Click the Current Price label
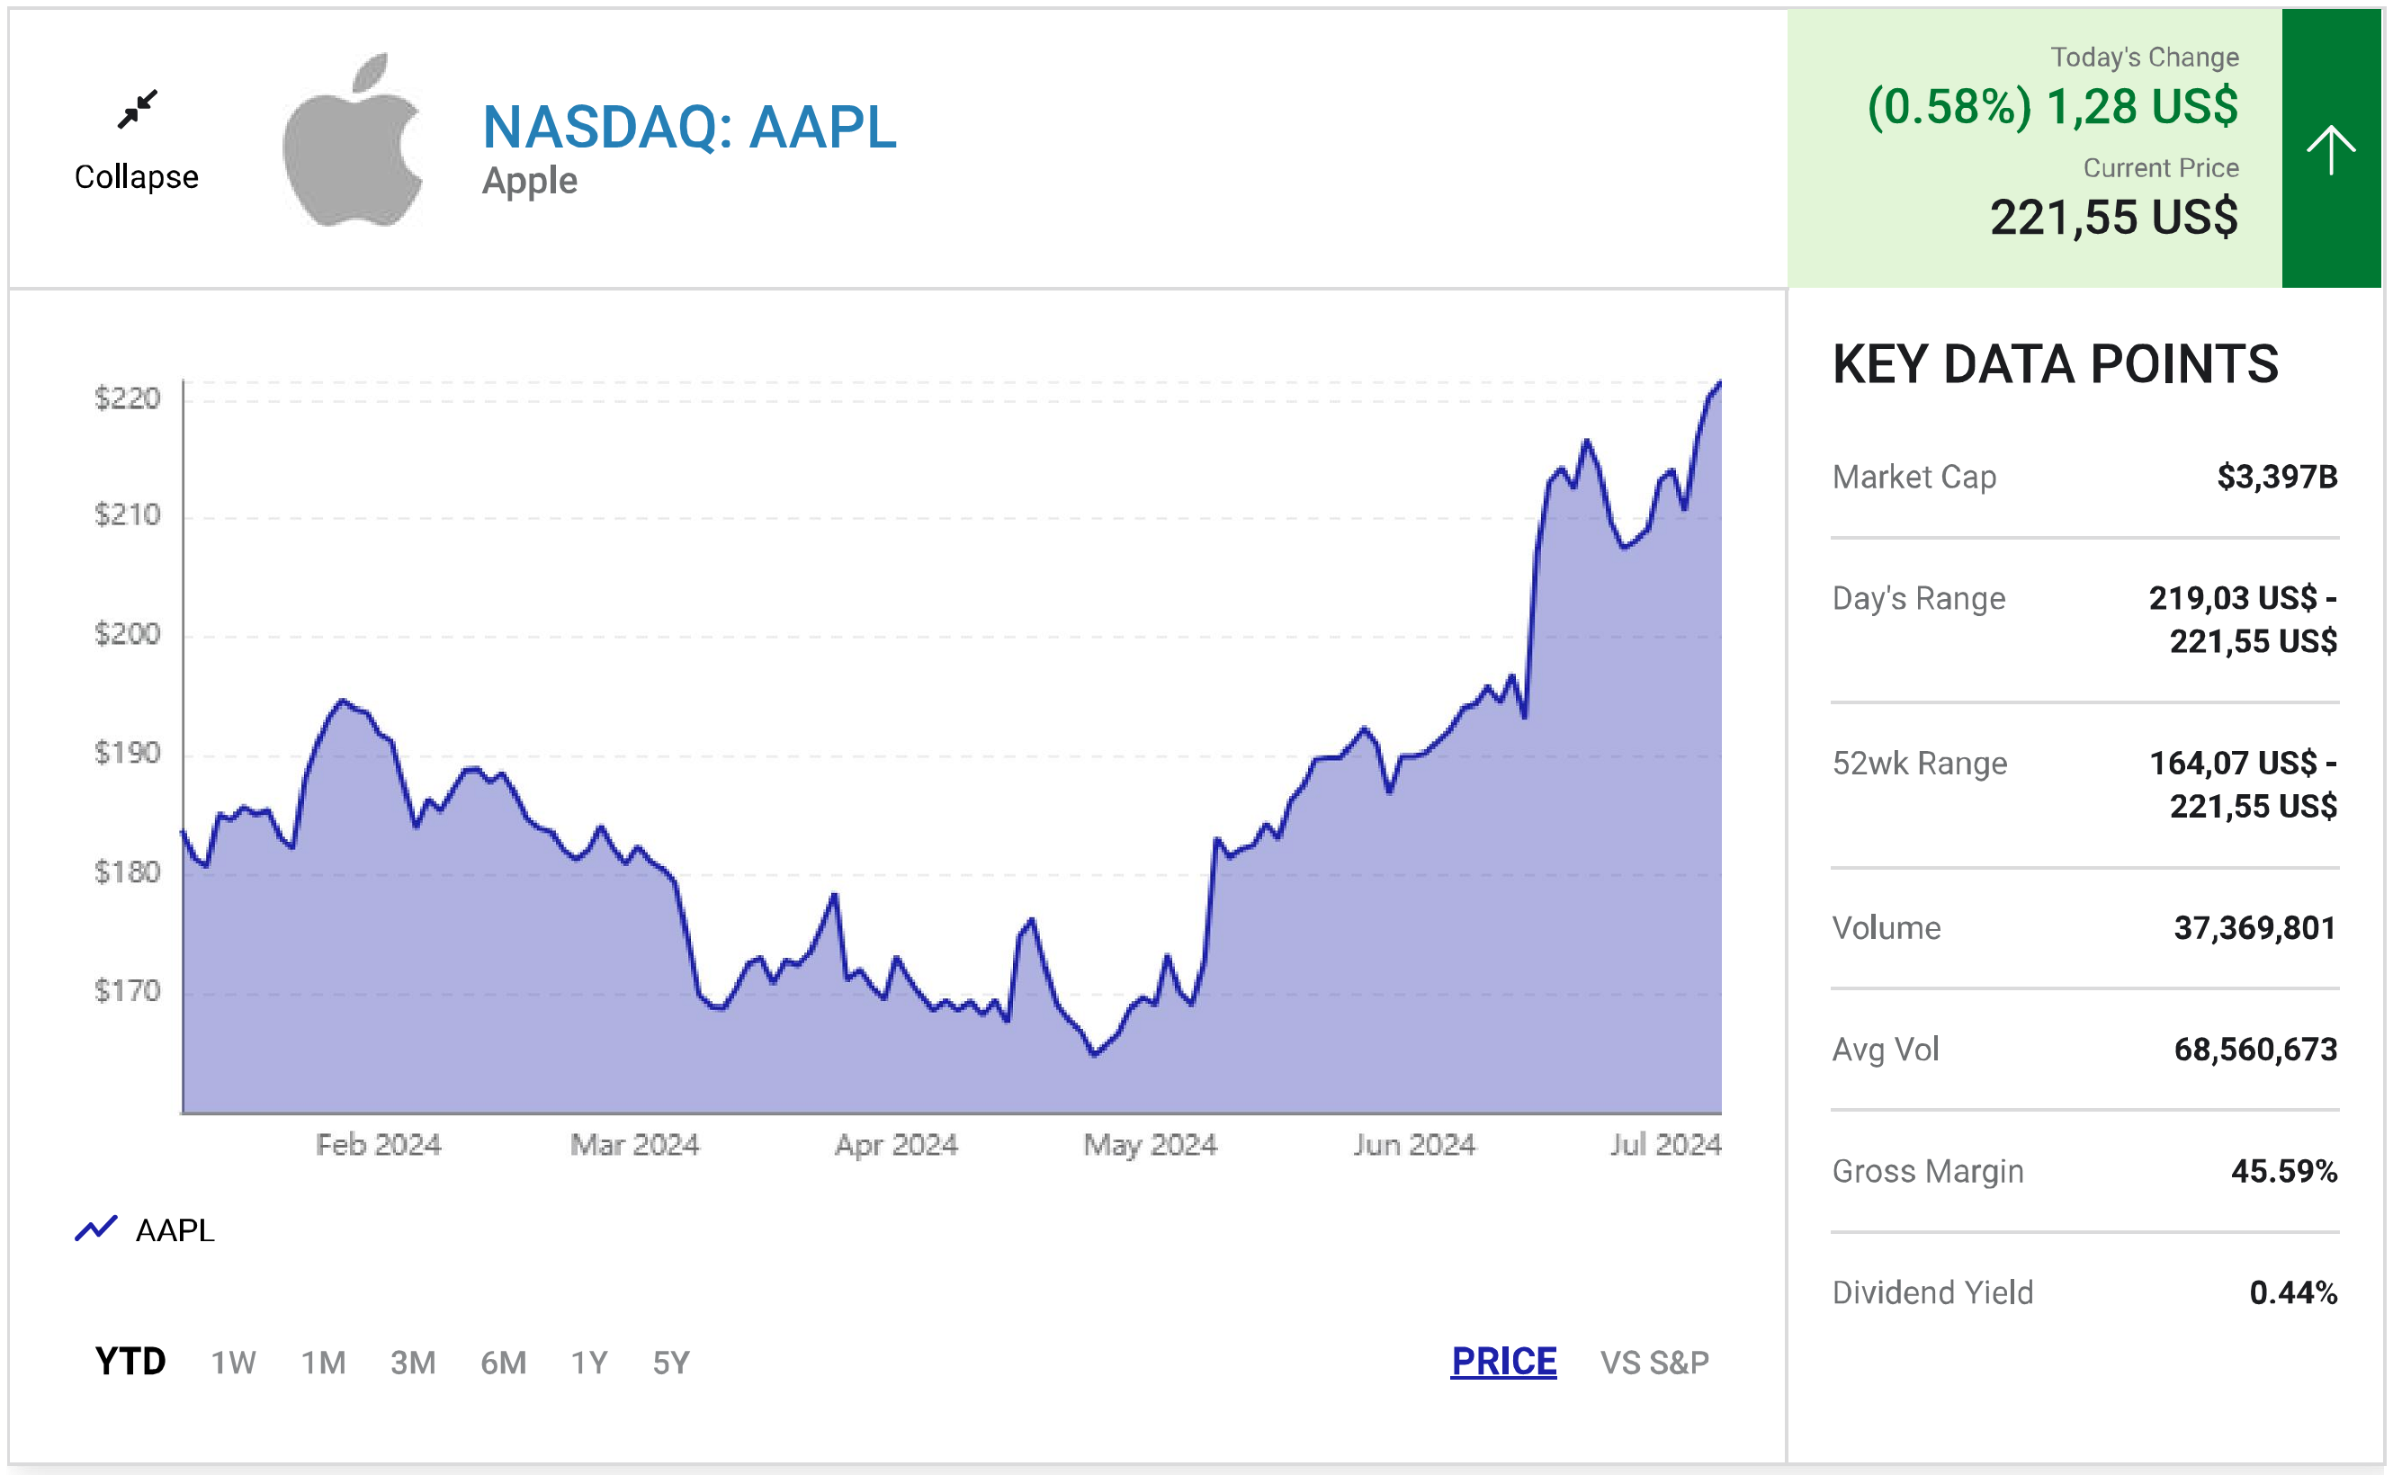The width and height of the screenshot is (2393, 1475). (2161, 168)
